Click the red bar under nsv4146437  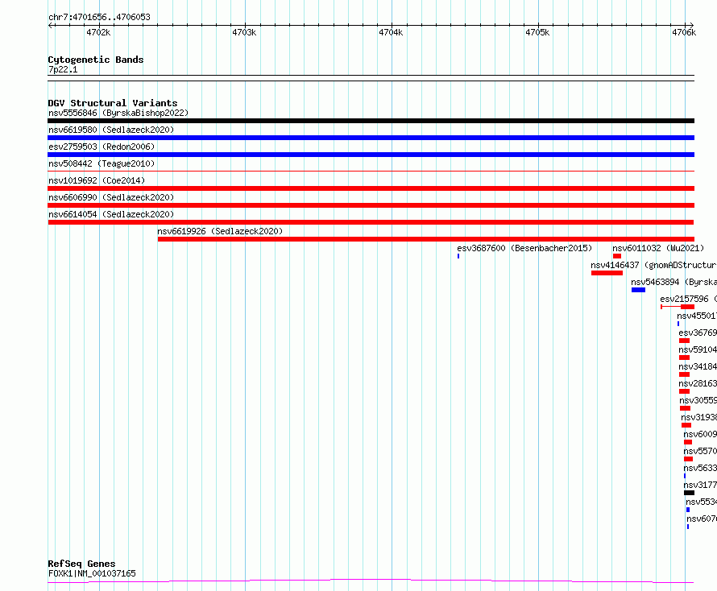click(x=607, y=273)
